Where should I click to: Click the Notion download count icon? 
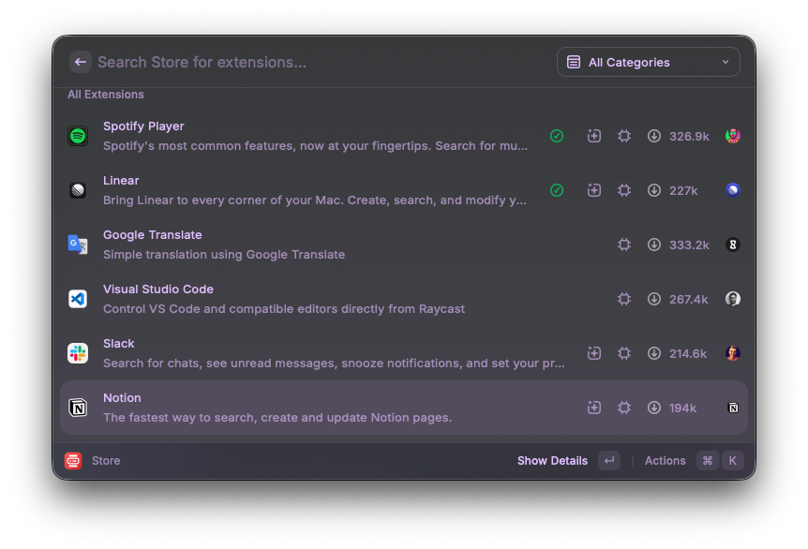[x=654, y=408]
